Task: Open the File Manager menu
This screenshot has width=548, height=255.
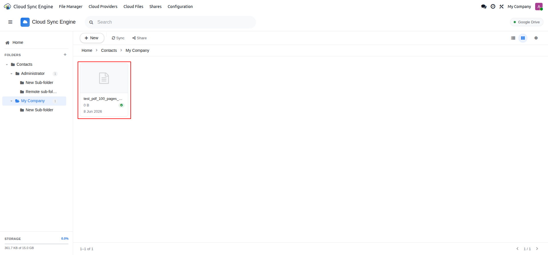Action: tap(71, 7)
